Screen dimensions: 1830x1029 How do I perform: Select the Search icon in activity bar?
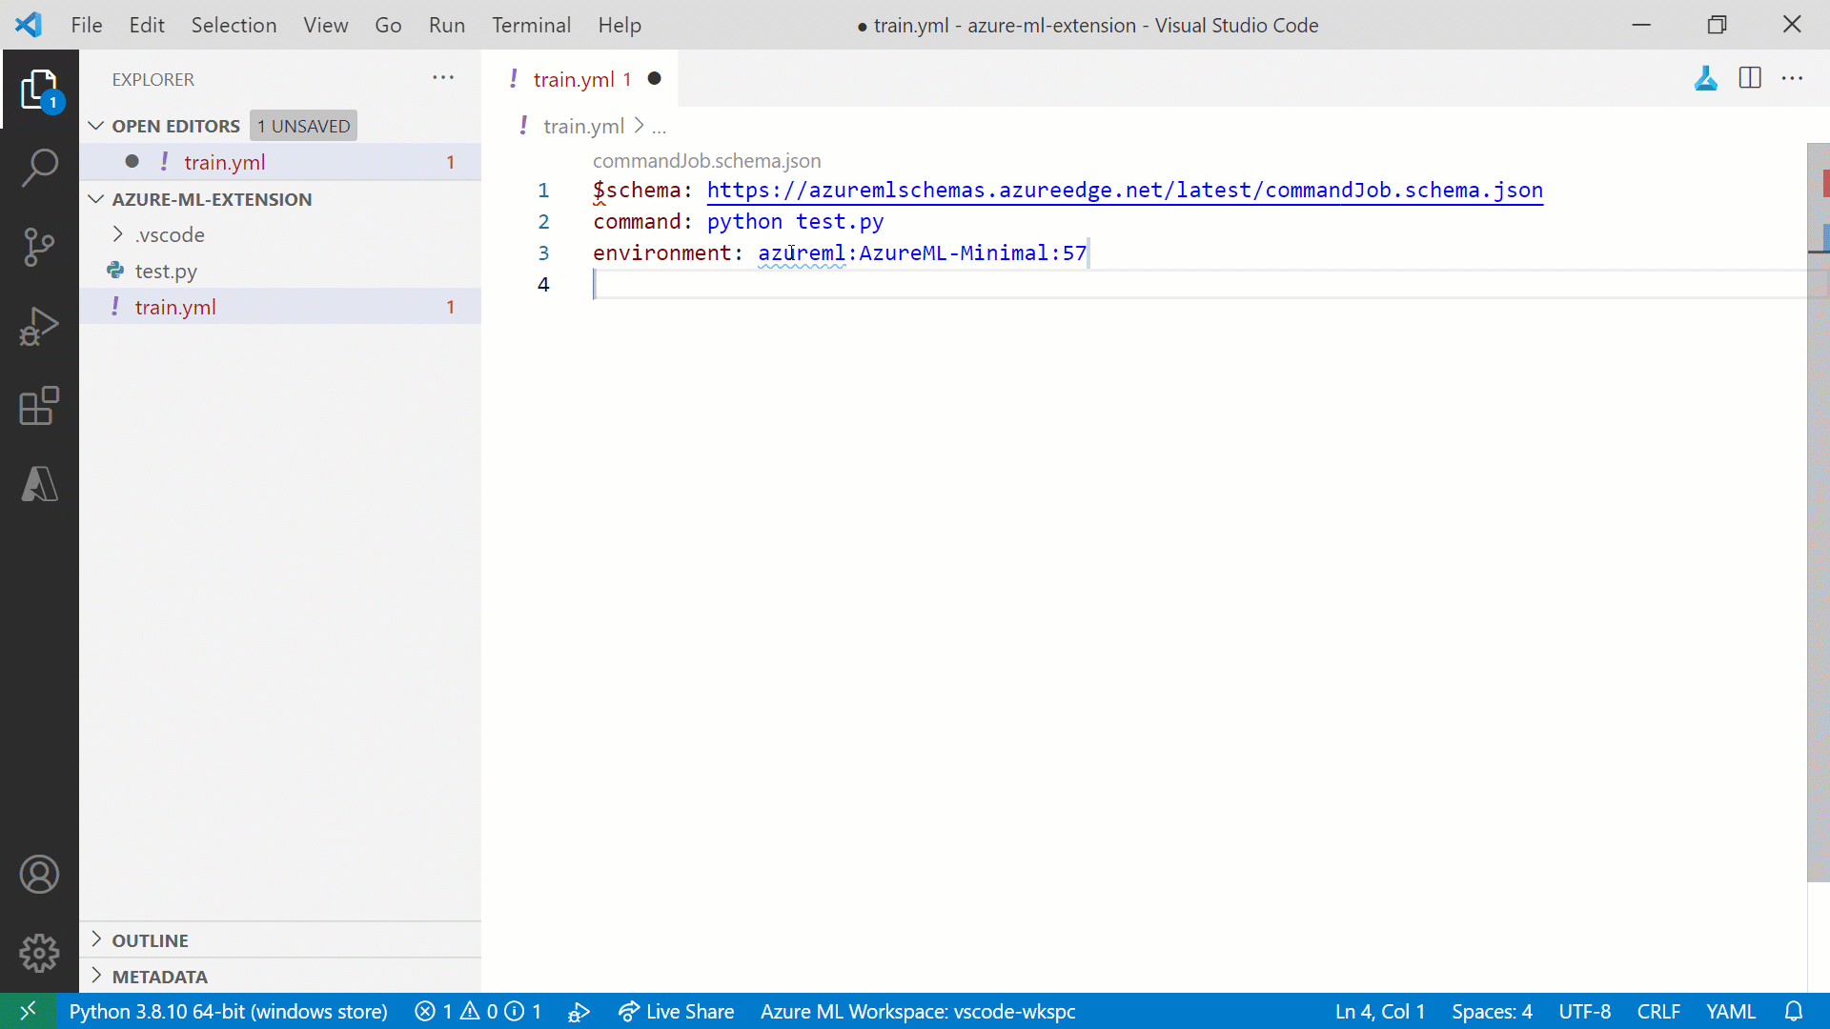[x=38, y=166]
